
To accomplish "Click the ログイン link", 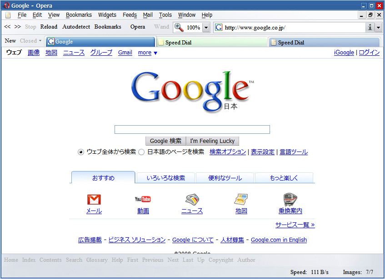I will (x=369, y=53).
